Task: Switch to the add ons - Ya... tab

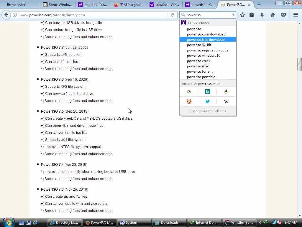Action: click(93, 5)
